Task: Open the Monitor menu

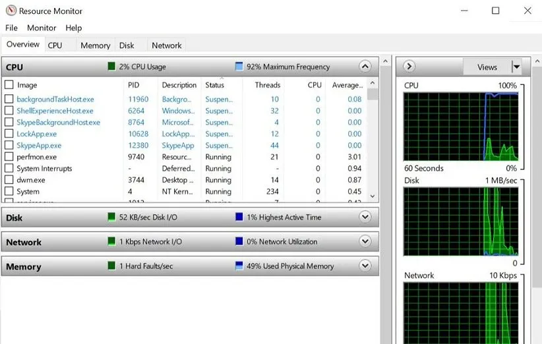Action: click(42, 28)
